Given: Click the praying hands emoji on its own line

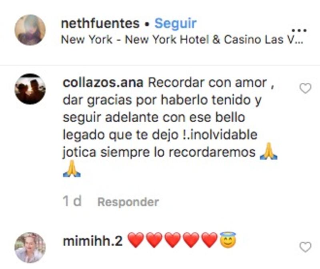Looking at the screenshot, I should click(x=72, y=168).
